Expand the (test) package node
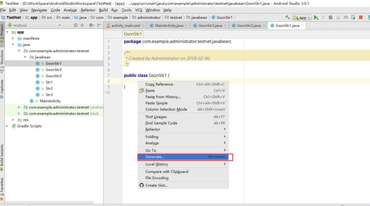This screenshot has height=206, width=370. 19,113
